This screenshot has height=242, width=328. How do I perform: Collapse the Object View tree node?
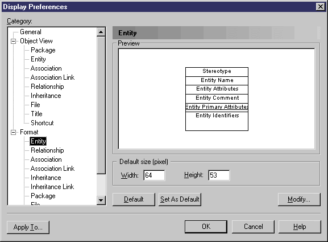point(14,41)
